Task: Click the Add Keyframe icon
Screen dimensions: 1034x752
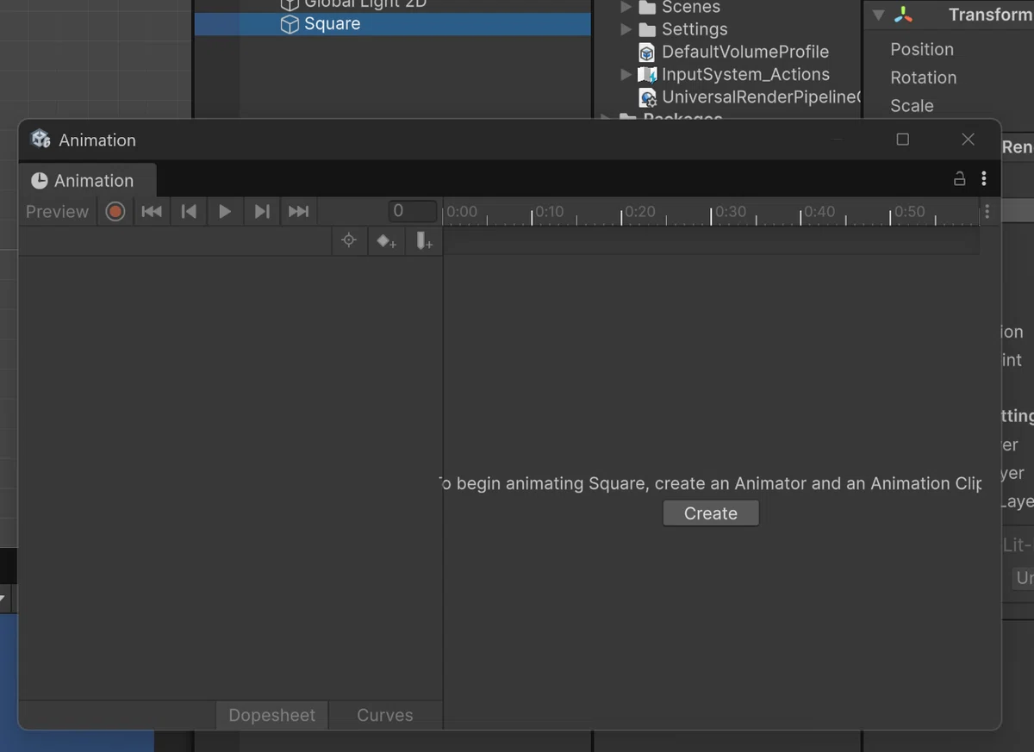Action: click(386, 241)
